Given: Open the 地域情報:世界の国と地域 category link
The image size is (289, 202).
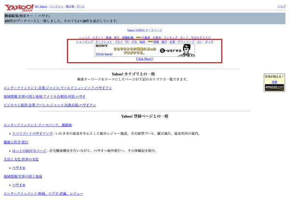Looking at the screenshot, I should 23,176.
